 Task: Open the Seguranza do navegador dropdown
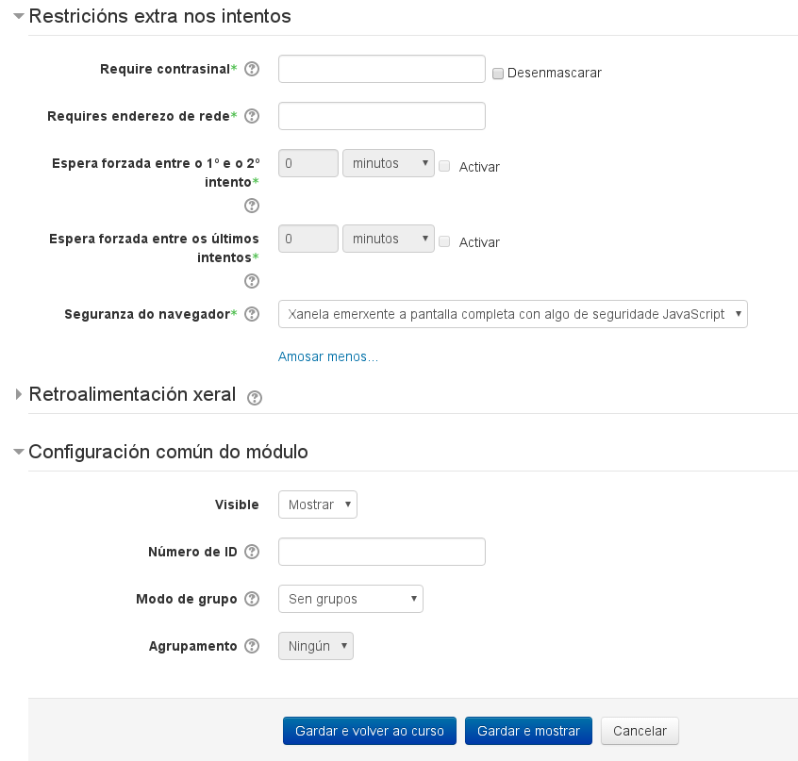click(x=512, y=314)
